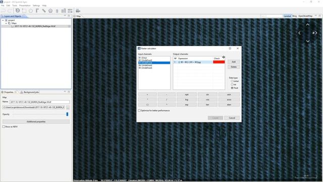323x182 pixels.
Task: Click the Add output channel button
Action: click(x=234, y=62)
